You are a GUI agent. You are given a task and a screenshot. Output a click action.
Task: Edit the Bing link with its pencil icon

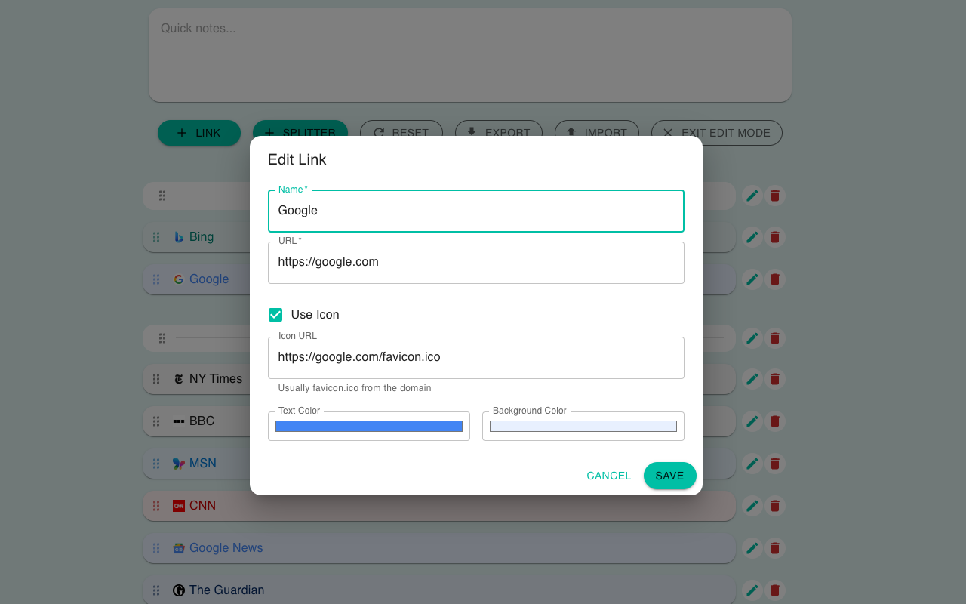coord(752,237)
